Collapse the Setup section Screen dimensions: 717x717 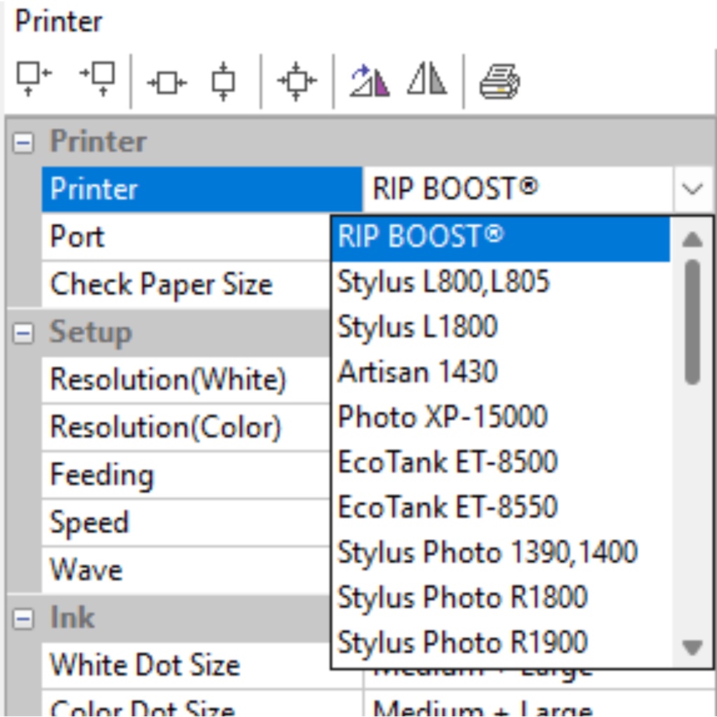pyautogui.click(x=24, y=333)
